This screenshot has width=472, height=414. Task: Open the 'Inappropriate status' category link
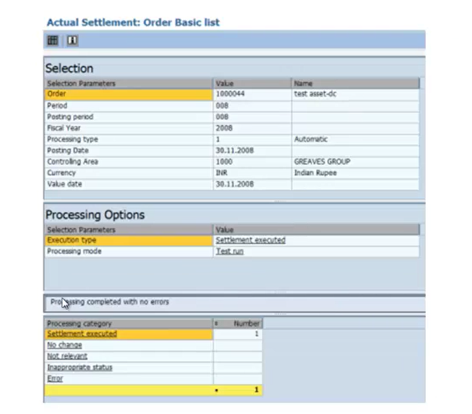(80, 367)
